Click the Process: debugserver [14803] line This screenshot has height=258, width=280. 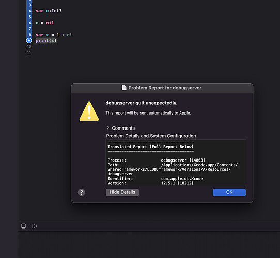(156, 160)
